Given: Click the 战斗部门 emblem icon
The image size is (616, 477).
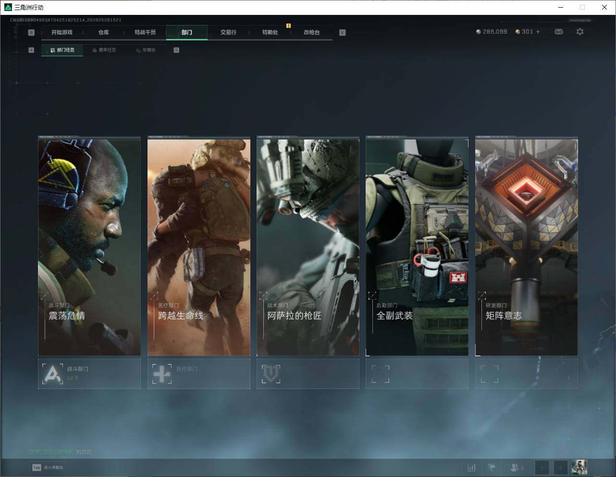Looking at the screenshot, I should [x=52, y=374].
